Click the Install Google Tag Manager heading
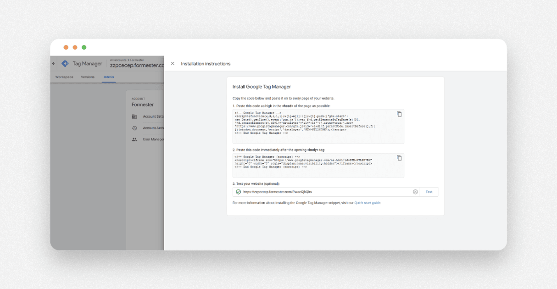 click(x=262, y=87)
